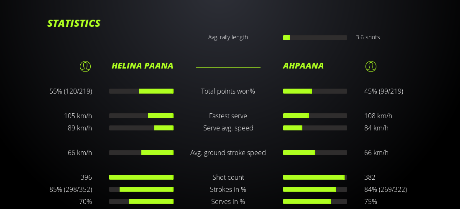Screen dimensions: 460x209
Task: Click Ahpaana's serve avg. speed bar
Action: click(x=315, y=128)
